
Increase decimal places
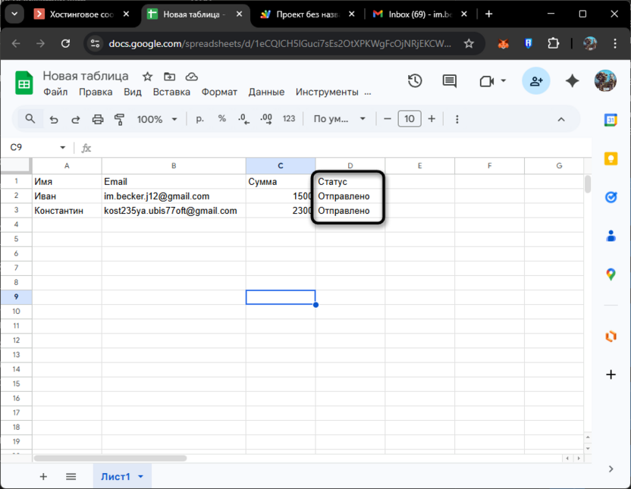(265, 119)
